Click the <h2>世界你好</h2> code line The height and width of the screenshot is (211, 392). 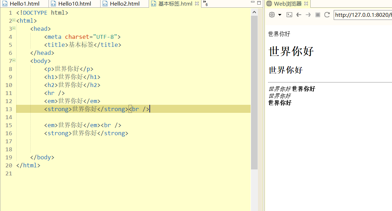click(72, 85)
